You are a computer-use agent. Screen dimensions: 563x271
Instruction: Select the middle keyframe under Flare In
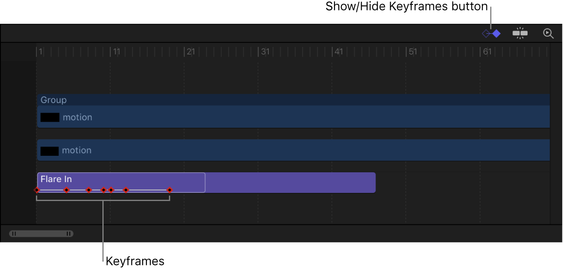pyautogui.click(x=104, y=189)
